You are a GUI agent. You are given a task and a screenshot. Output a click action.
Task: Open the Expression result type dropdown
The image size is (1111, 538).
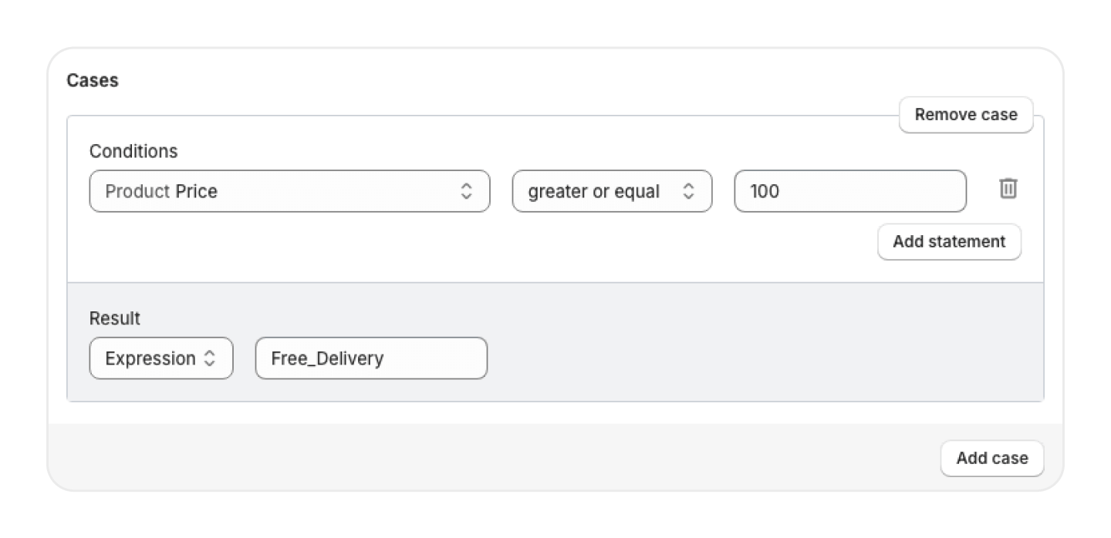pos(160,358)
